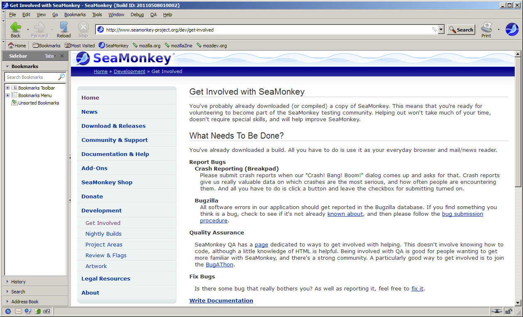Open the Tools menu

click(x=97, y=15)
